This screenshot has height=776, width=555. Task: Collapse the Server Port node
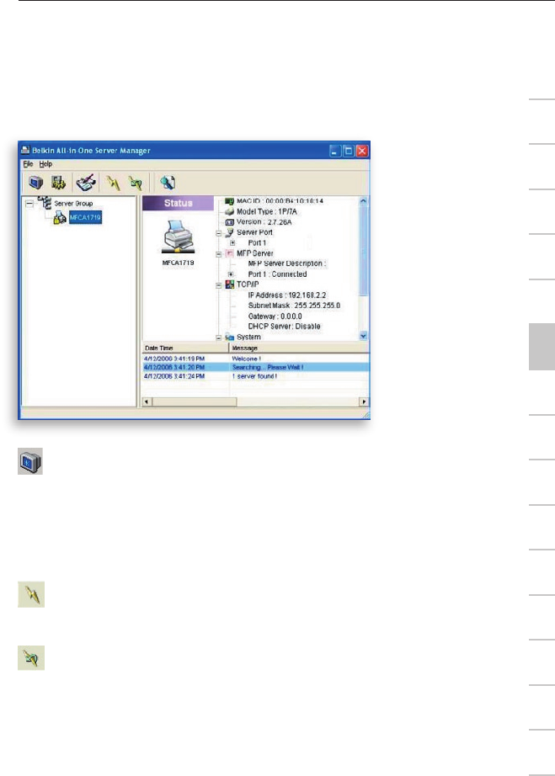(218, 233)
